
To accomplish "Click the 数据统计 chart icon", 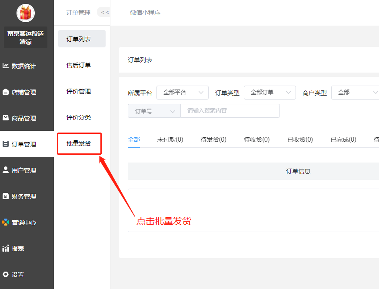I will click(x=6, y=66).
